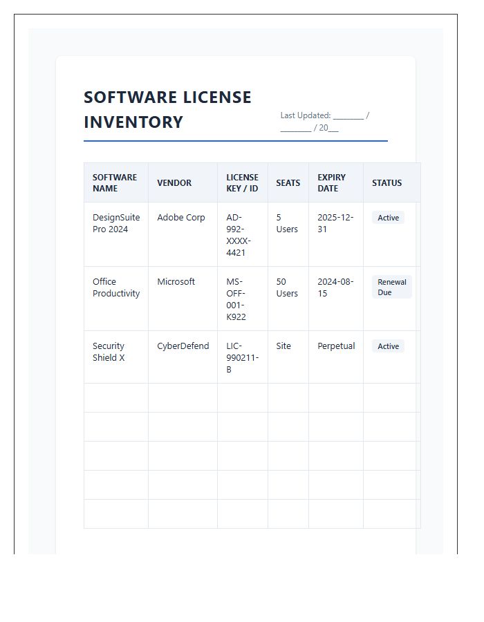Click the Software License Inventory title
Screen dimensions: 484x622
pos(167,109)
